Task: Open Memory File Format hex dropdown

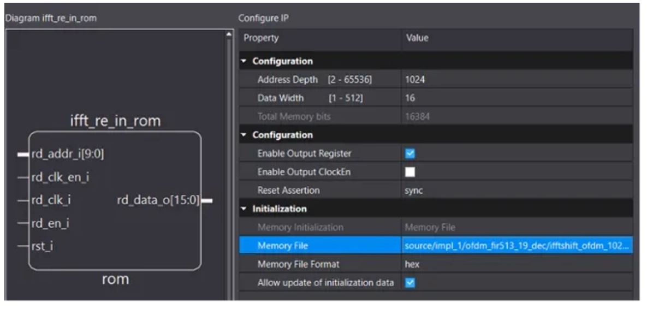Action: coord(517,264)
